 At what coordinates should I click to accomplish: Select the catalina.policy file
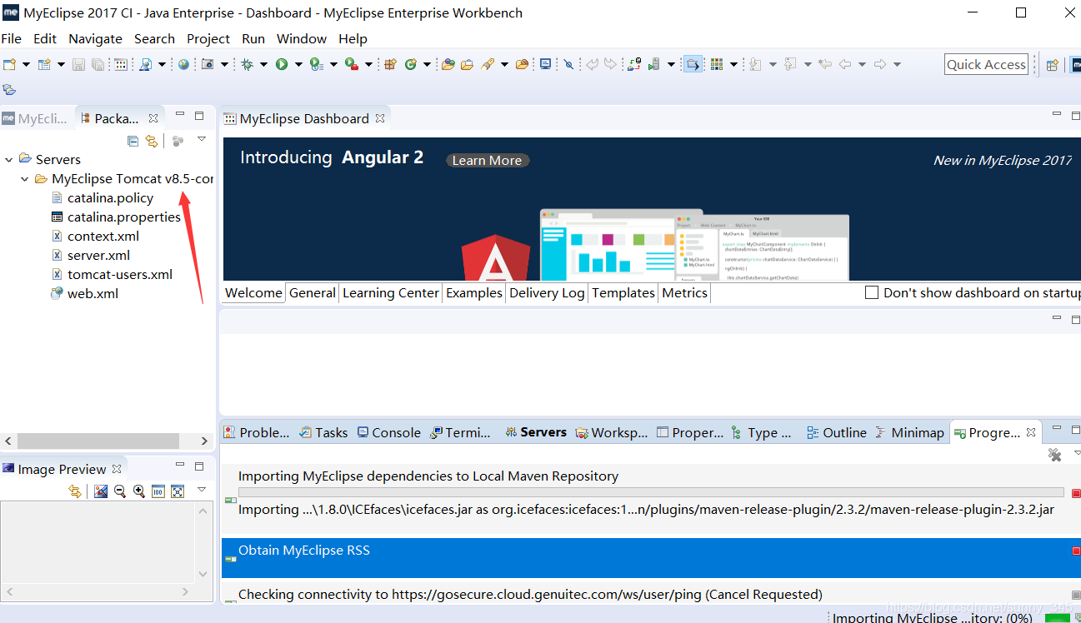pos(110,197)
